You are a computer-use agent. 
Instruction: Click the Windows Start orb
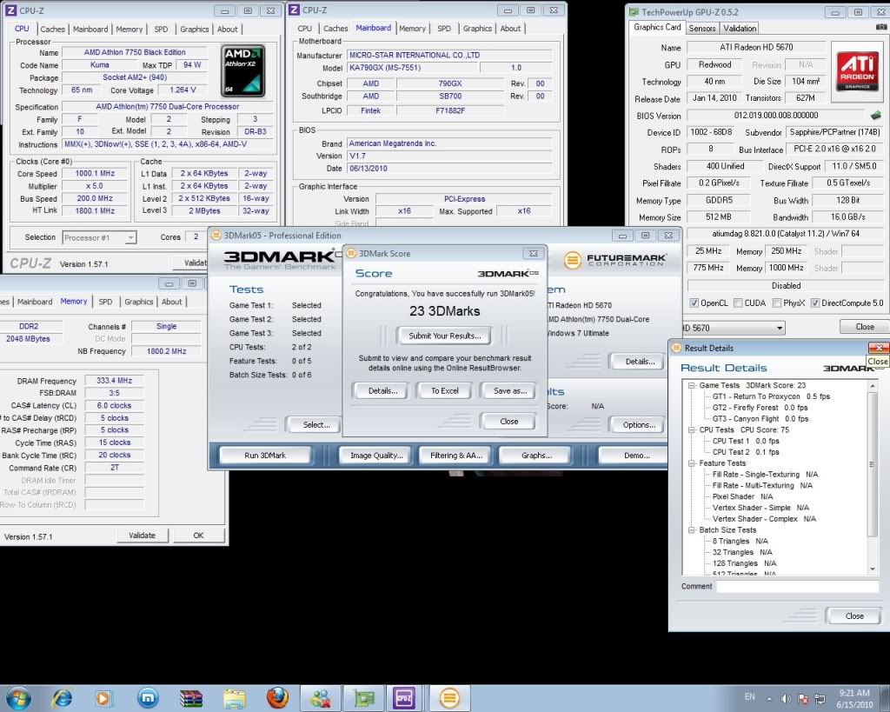point(18,697)
